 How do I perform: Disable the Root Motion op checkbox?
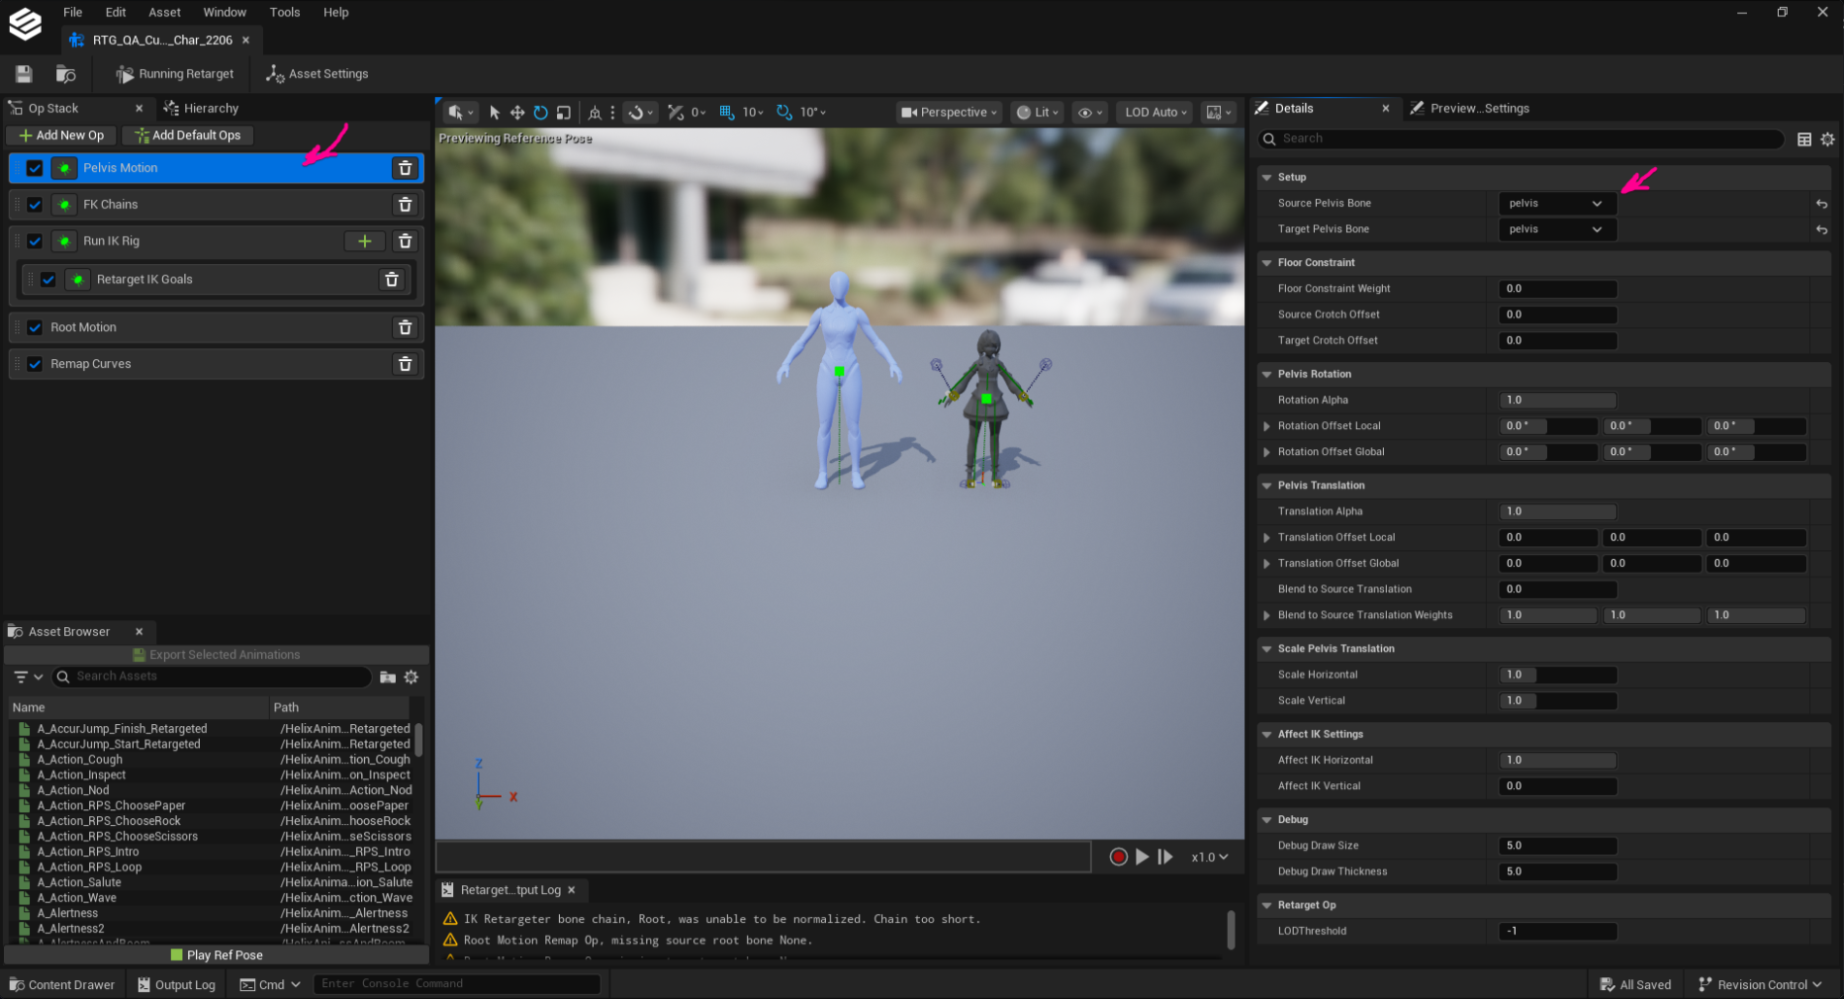[x=35, y=327]
